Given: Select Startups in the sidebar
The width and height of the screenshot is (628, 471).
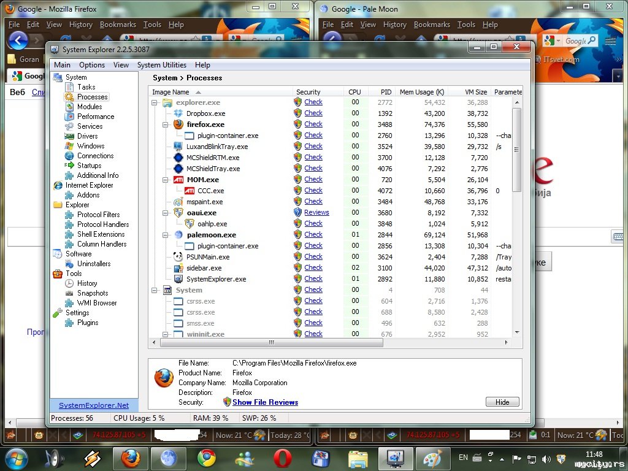Looking at the screenshot, I should click(x=89, y=166).
